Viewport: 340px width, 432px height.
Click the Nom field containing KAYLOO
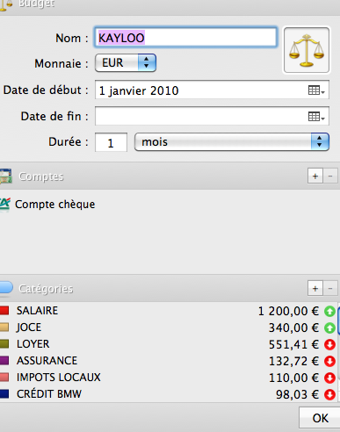[x=185, y=37]
